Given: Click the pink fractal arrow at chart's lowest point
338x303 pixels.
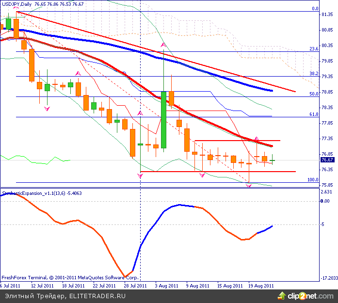Looking at the screenshot, I should tap(249, 186).
